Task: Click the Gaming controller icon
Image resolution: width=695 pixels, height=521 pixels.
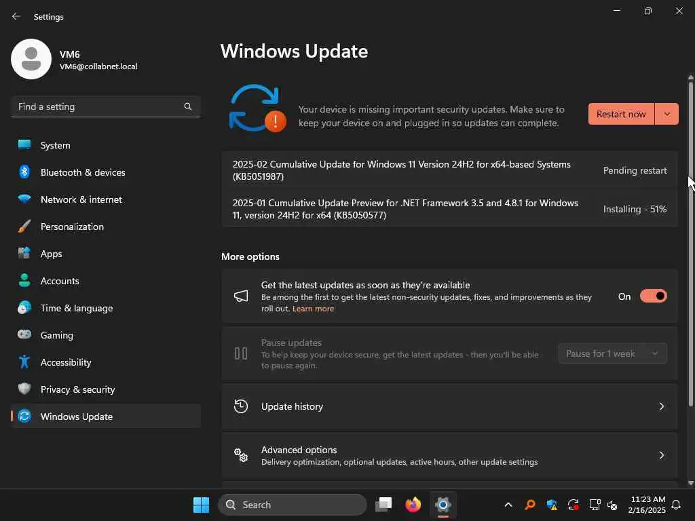Action: tap(24, 334)
